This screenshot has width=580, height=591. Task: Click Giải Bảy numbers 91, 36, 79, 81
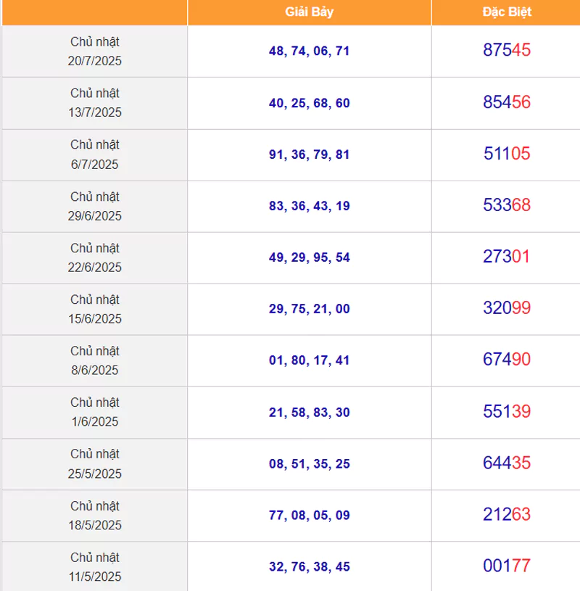[x=309, y=154]
